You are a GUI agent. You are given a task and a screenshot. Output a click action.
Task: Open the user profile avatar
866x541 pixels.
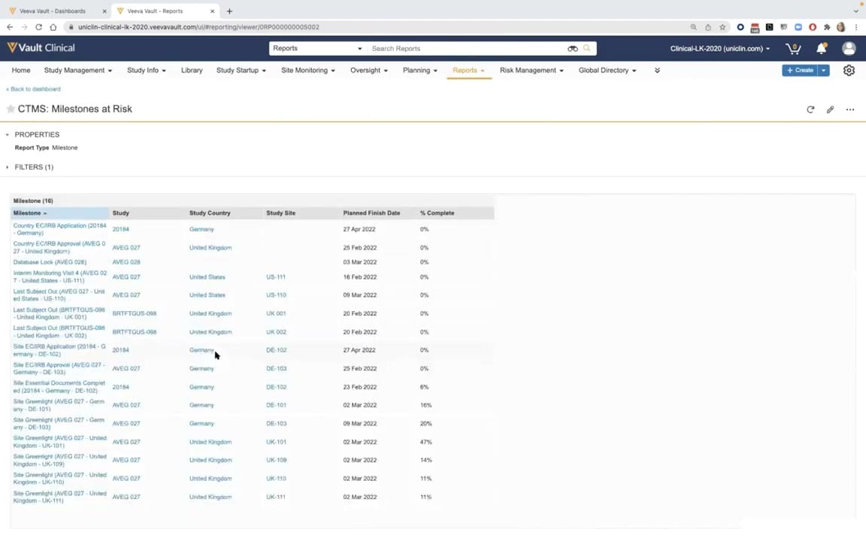pyautogui.click(x=849, y=49)
